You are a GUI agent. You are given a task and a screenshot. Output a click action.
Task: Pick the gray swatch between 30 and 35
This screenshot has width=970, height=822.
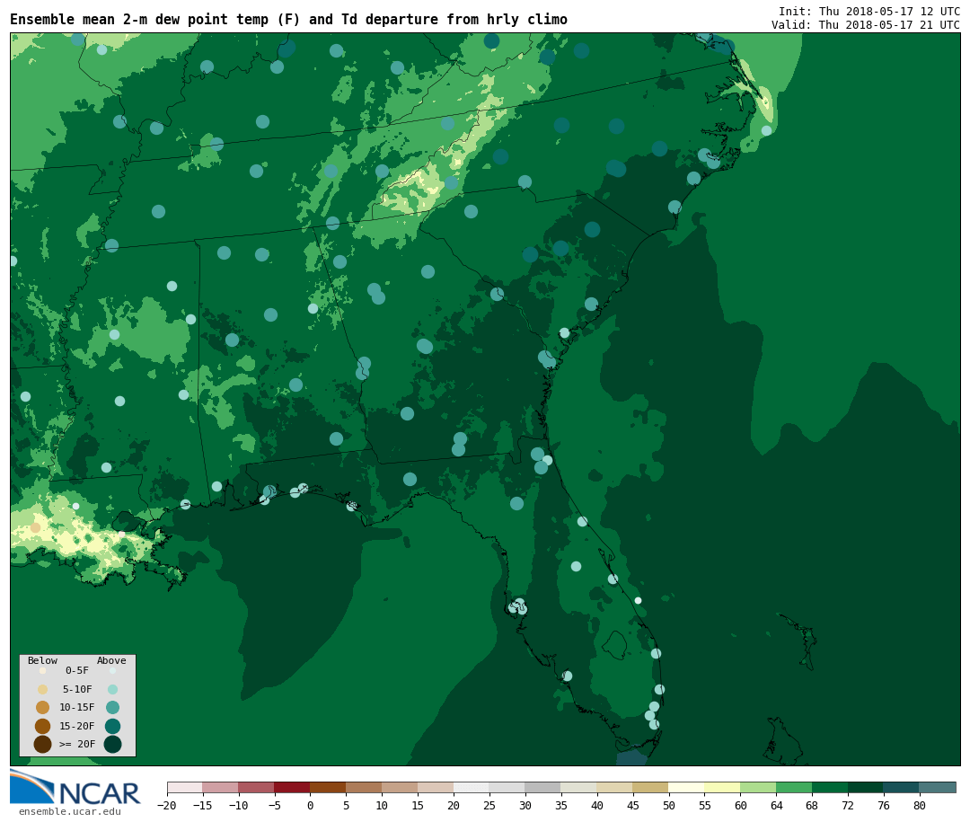(x=543, y=787)
